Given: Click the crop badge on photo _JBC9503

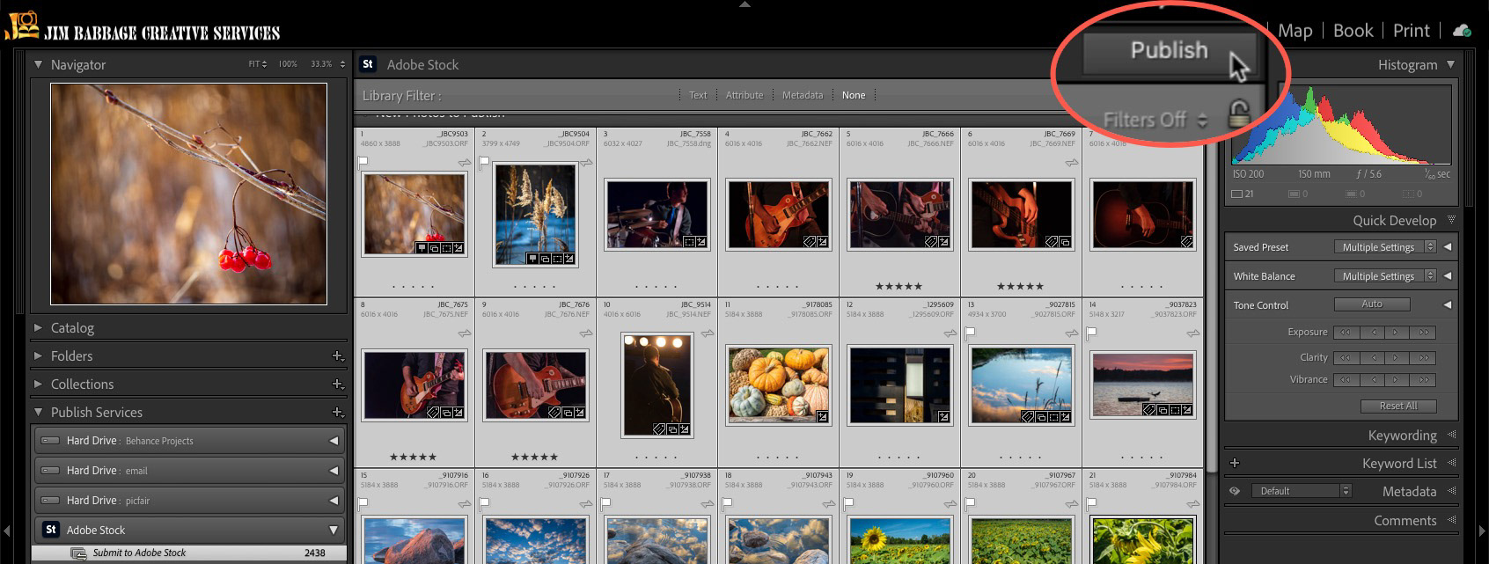Looking at the screenshot, I should [x=446, y=249].
